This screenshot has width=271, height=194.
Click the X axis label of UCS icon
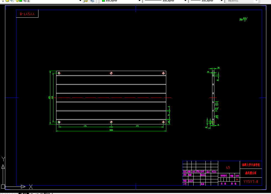[x=31, y=187]
